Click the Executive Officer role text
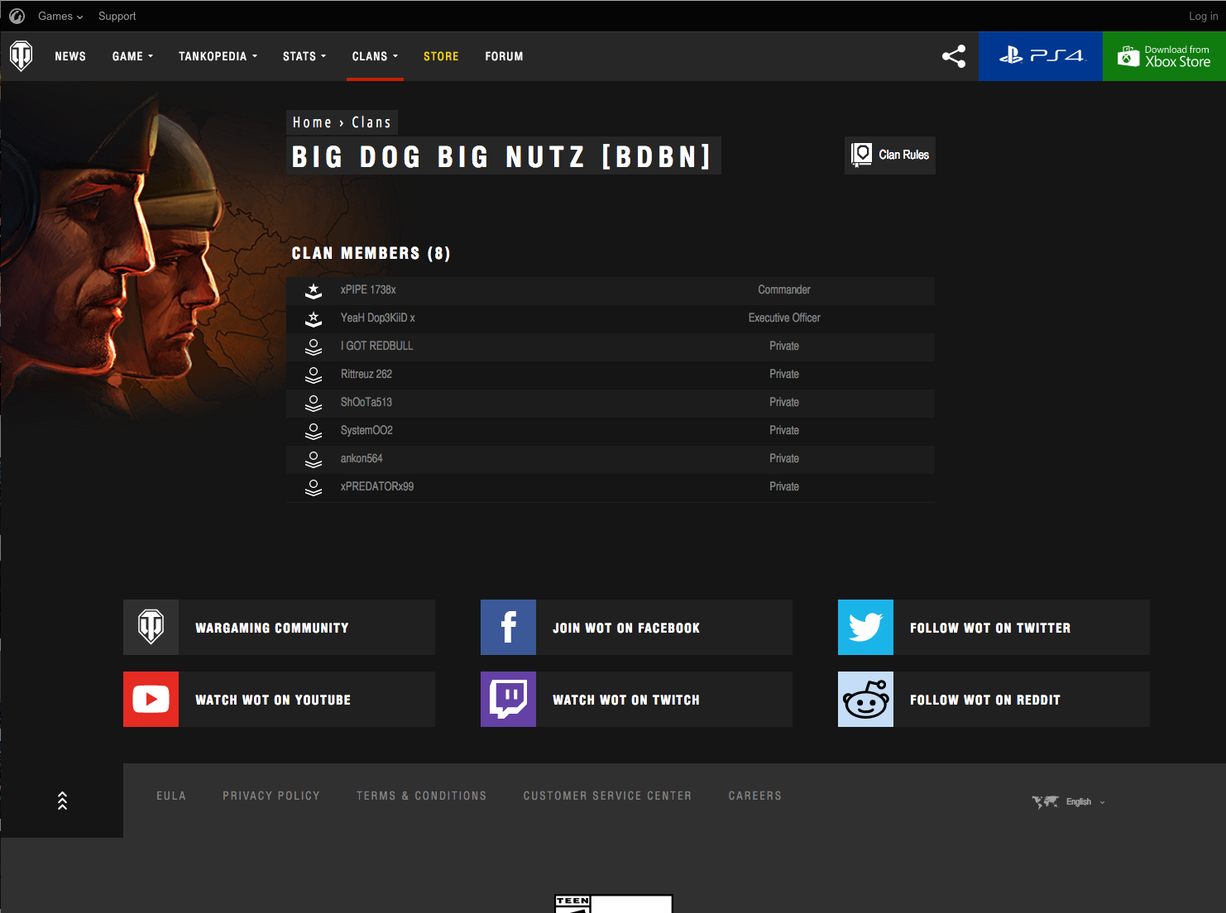Viewport: 1226px width, 913px height. pyautogui.click(x=784, y=318)
